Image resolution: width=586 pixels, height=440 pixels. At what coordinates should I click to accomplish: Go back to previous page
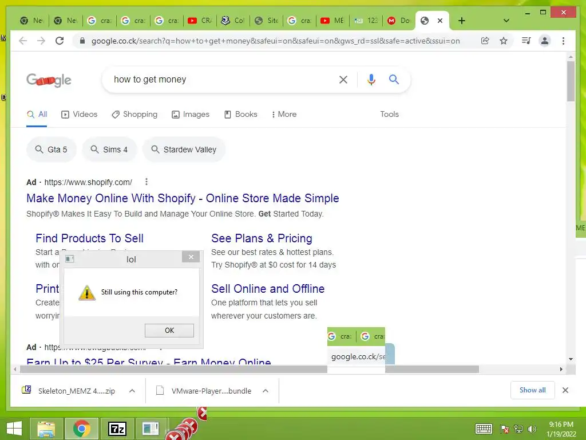[23, 41]
